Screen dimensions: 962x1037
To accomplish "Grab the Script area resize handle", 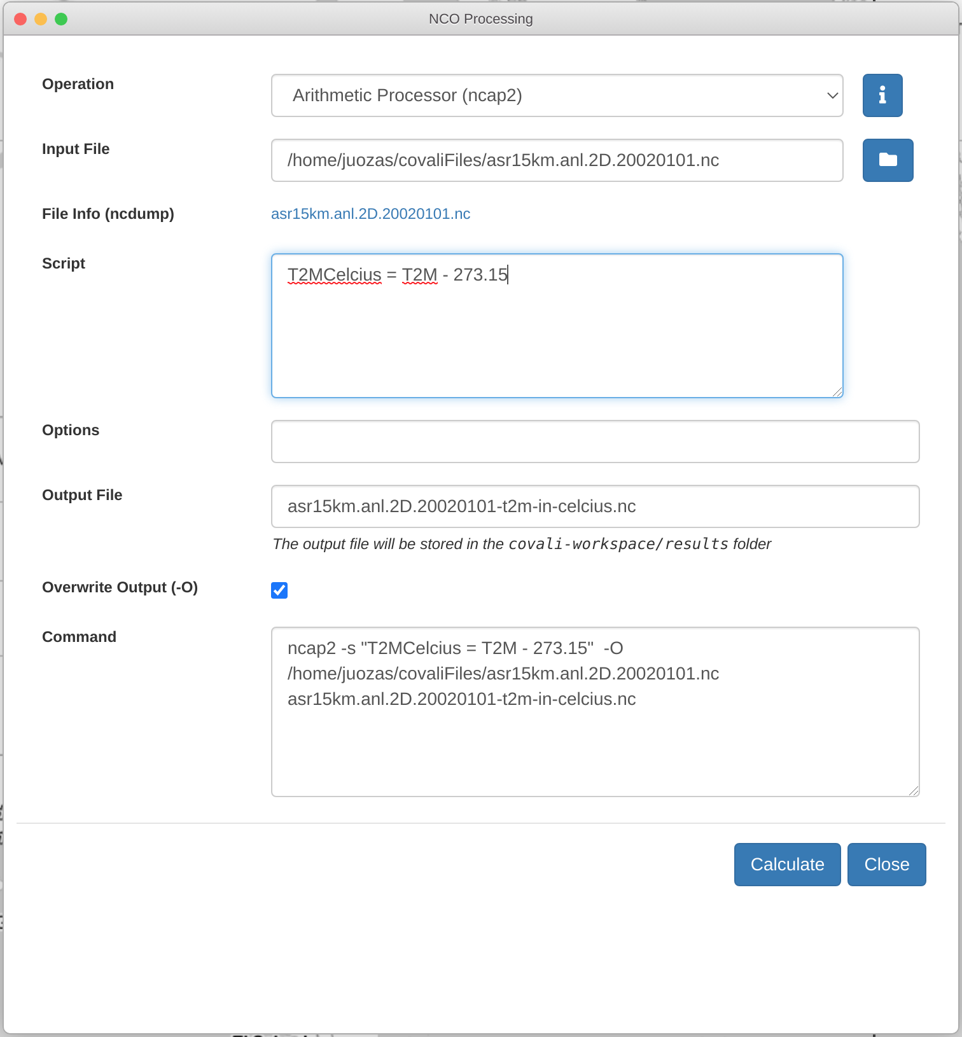I will [x=837, y=392].
